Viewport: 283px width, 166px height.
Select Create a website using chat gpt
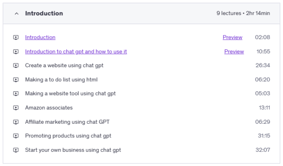(64, 66)
